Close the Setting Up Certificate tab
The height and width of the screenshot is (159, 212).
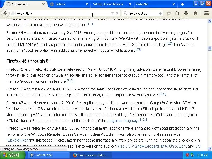coord(130,4)
